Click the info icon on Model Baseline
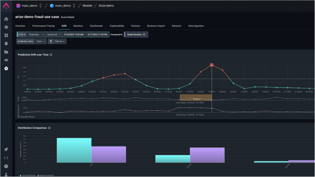The height and width of the screenshot is (177, 315). 144,34
